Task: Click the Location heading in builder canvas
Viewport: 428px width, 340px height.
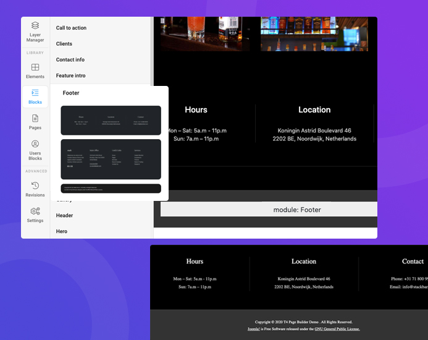Action: [314, 109]
